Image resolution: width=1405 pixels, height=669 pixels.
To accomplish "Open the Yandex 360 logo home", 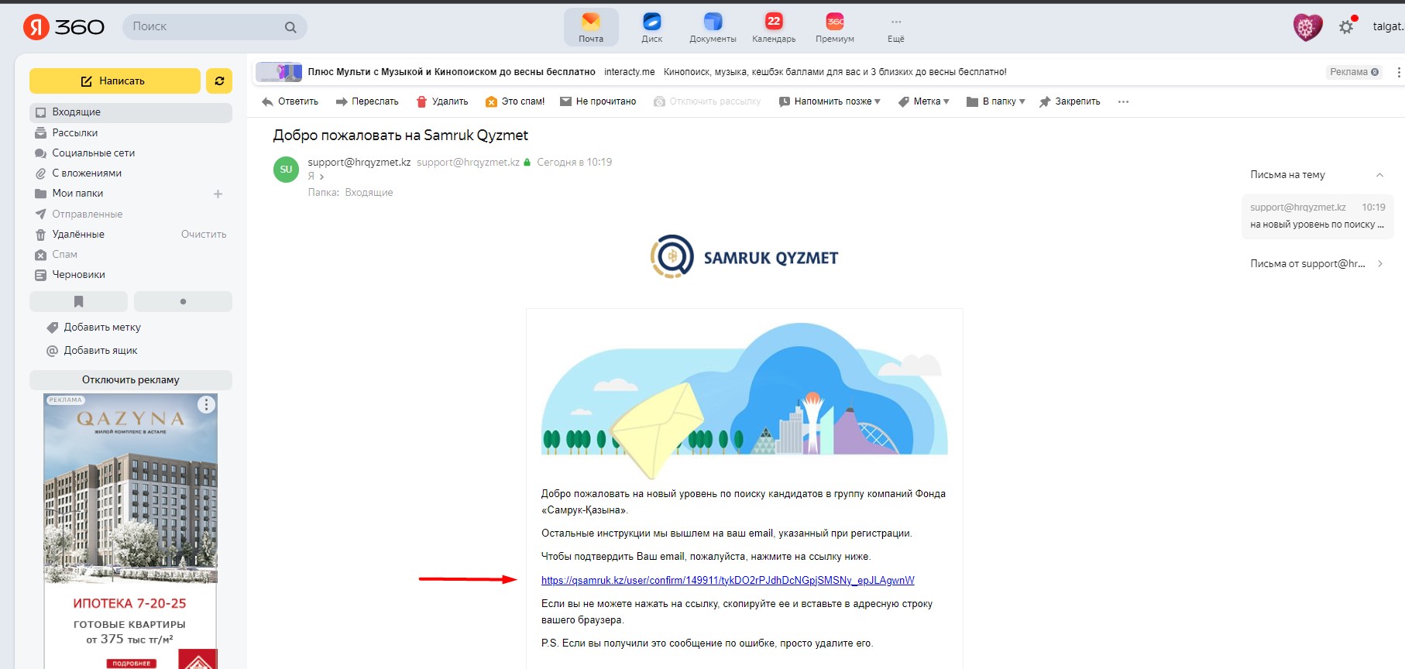I will pyautogui.click(x=64, y=27).
